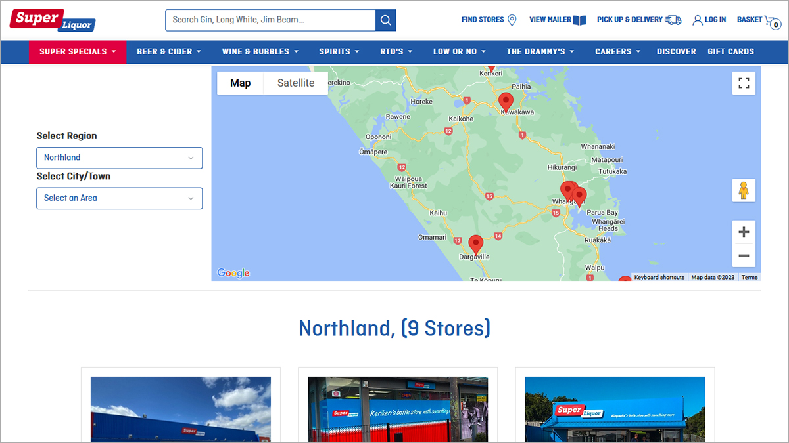Click the Pick Up & Delivery truck icon
This screenshot has height=443, width=789.
[x=673, y=20]
